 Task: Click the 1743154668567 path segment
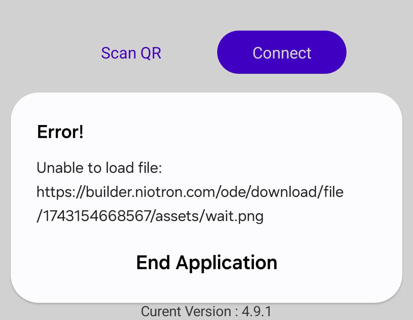[96, 216]
